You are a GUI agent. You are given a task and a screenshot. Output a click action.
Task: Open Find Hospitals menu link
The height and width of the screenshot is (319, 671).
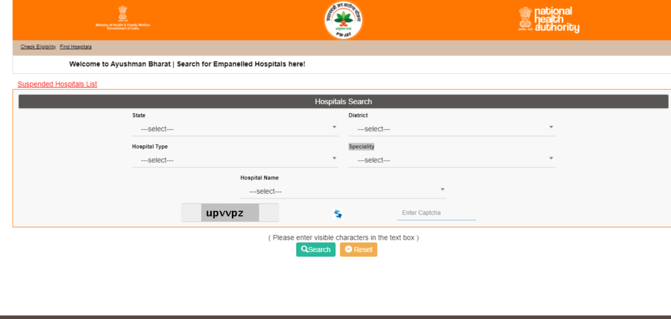pyautogui.click(x=76, y=47)
